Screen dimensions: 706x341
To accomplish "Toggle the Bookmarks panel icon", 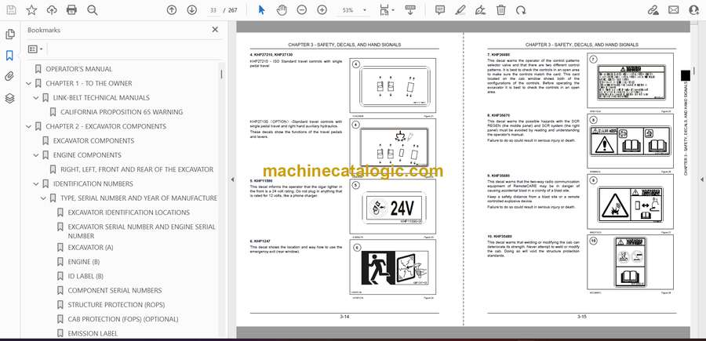I will 10,56.
